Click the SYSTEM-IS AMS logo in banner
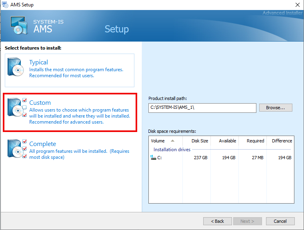The height and width of the screenshot is (230, 304). [x=18, y=26]
